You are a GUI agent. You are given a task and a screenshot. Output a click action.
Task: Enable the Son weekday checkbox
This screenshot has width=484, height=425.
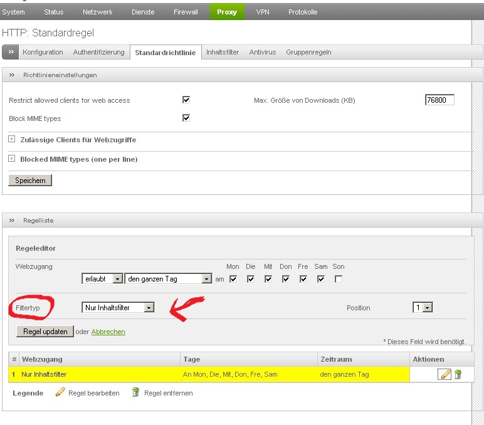(x=339, y=279)
